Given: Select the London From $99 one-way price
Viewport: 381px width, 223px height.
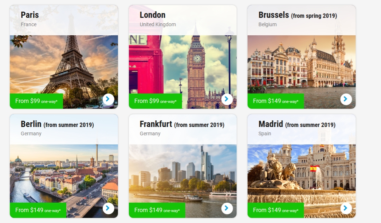Looking at the screenshot, I should tap(156, 101).
